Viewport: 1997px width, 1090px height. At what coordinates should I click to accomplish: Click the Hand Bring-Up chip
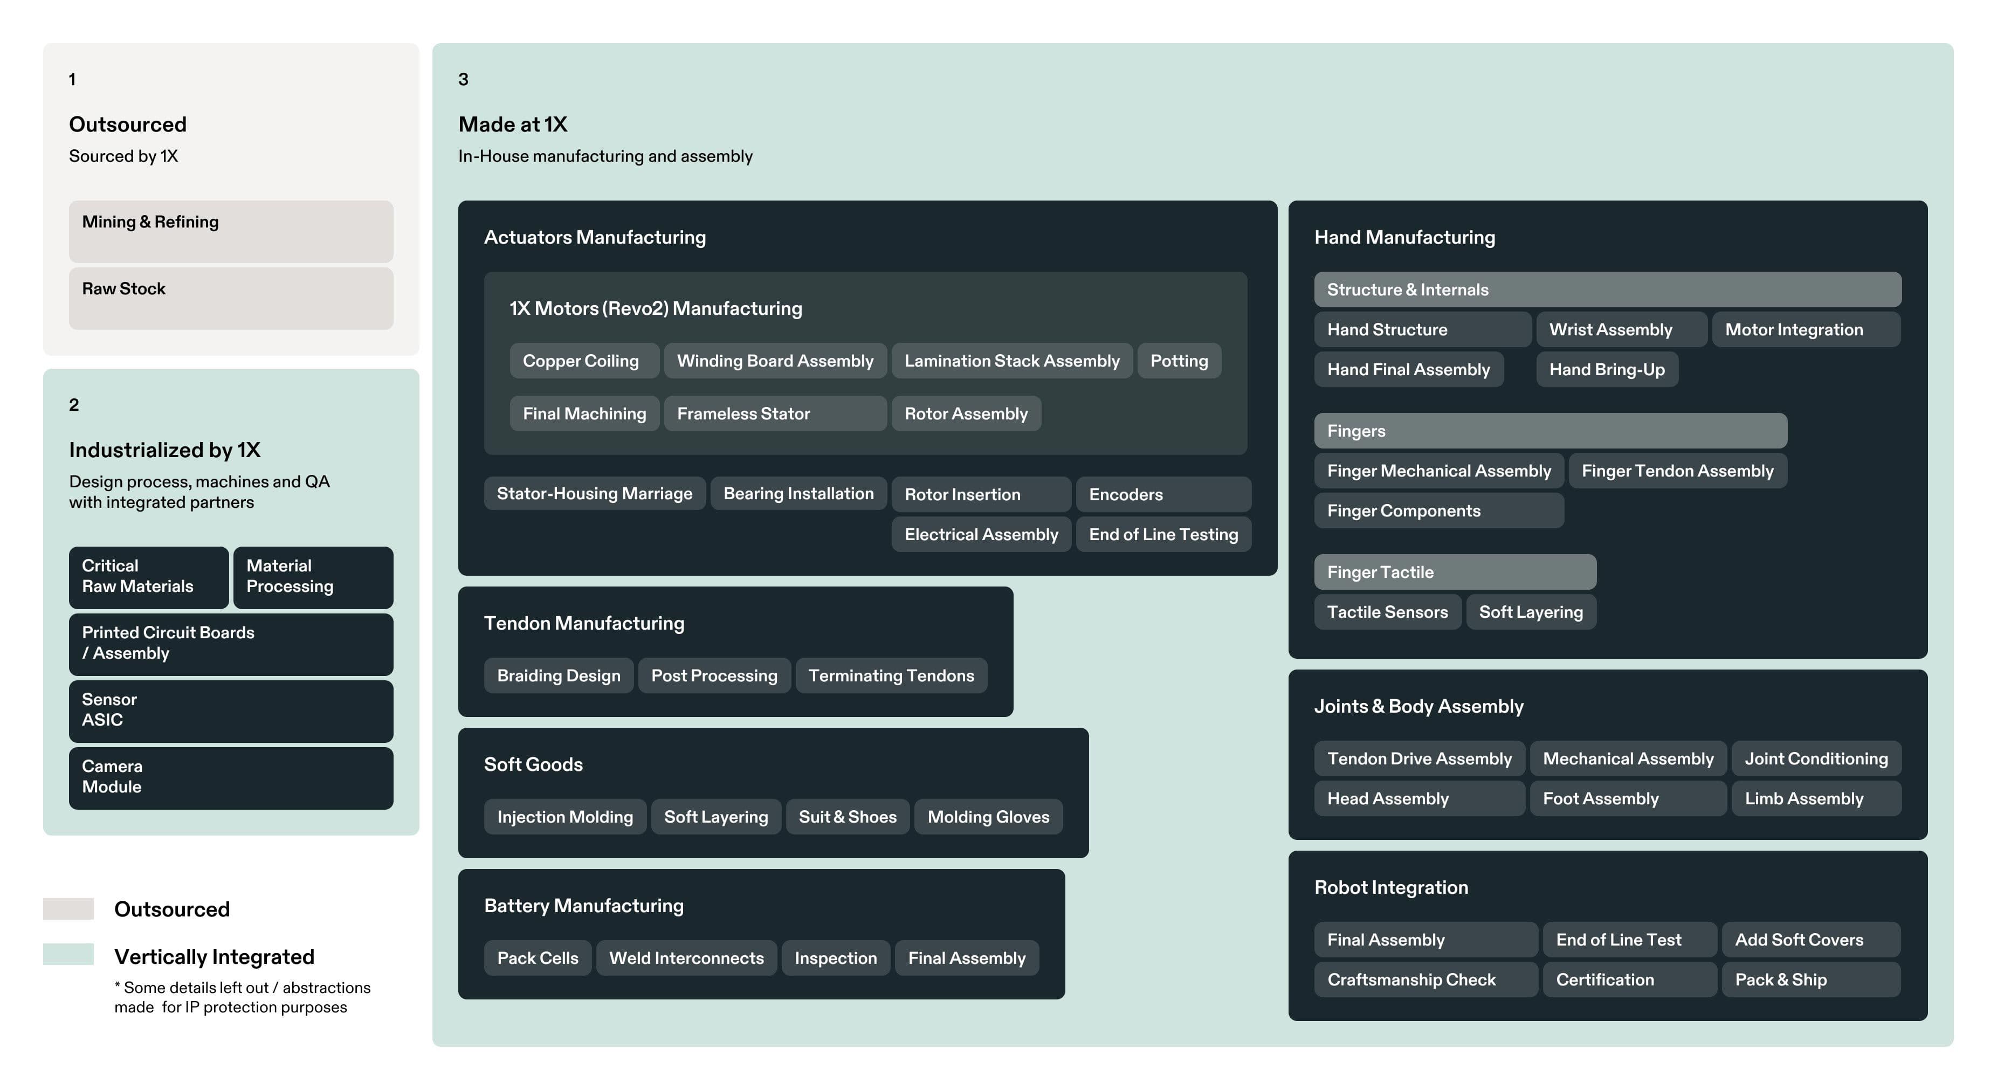click(1606, 369)
